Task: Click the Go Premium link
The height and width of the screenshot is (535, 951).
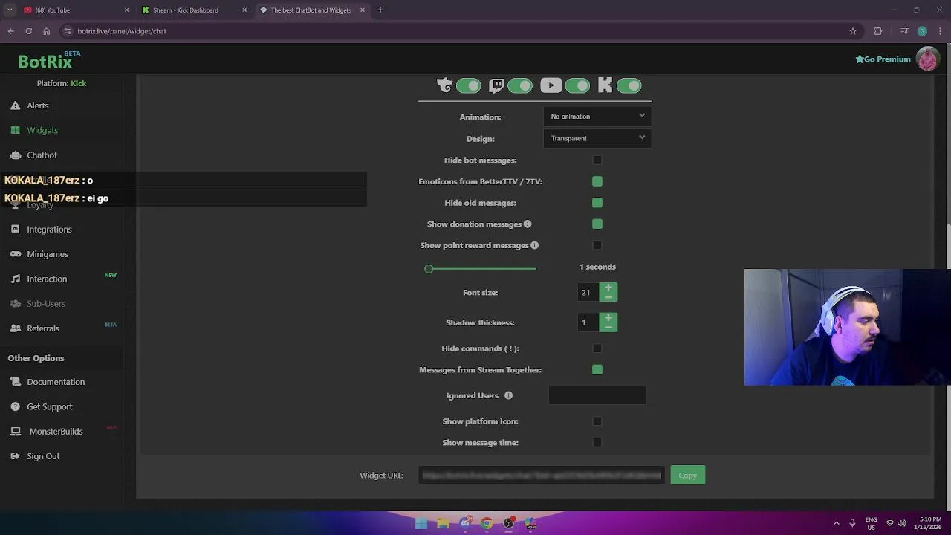Action: [x=883, y=59]
